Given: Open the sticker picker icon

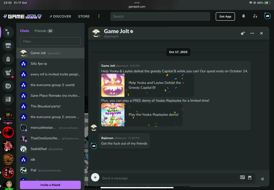Looking at the screenshot, I should [x=250, y=178].
